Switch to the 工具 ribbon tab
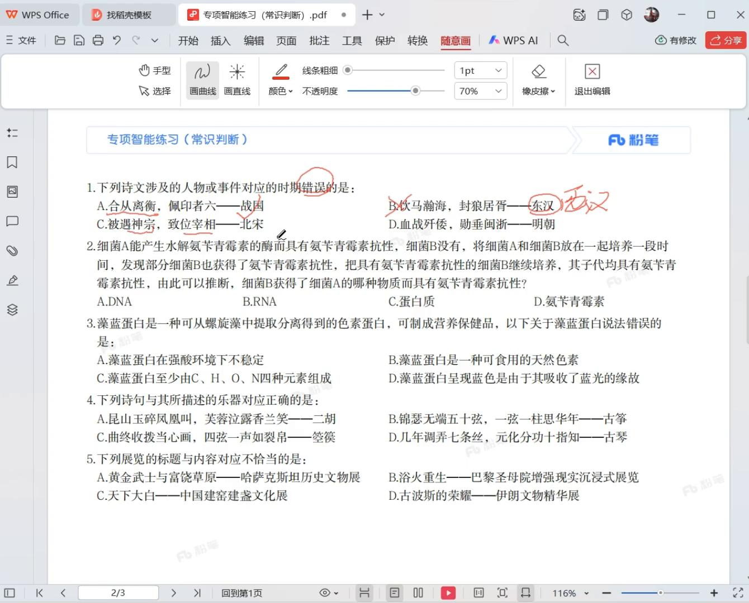The height and width of the screenshot is (603, 749). (x=352, y=40)
